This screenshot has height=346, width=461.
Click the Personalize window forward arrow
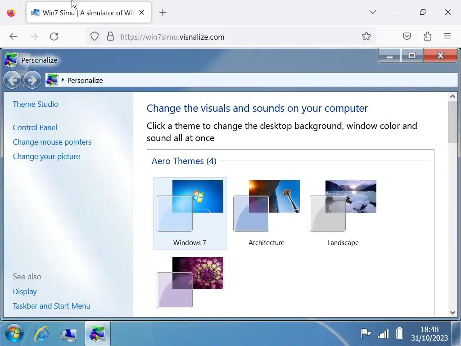click(x=32, y=80)
